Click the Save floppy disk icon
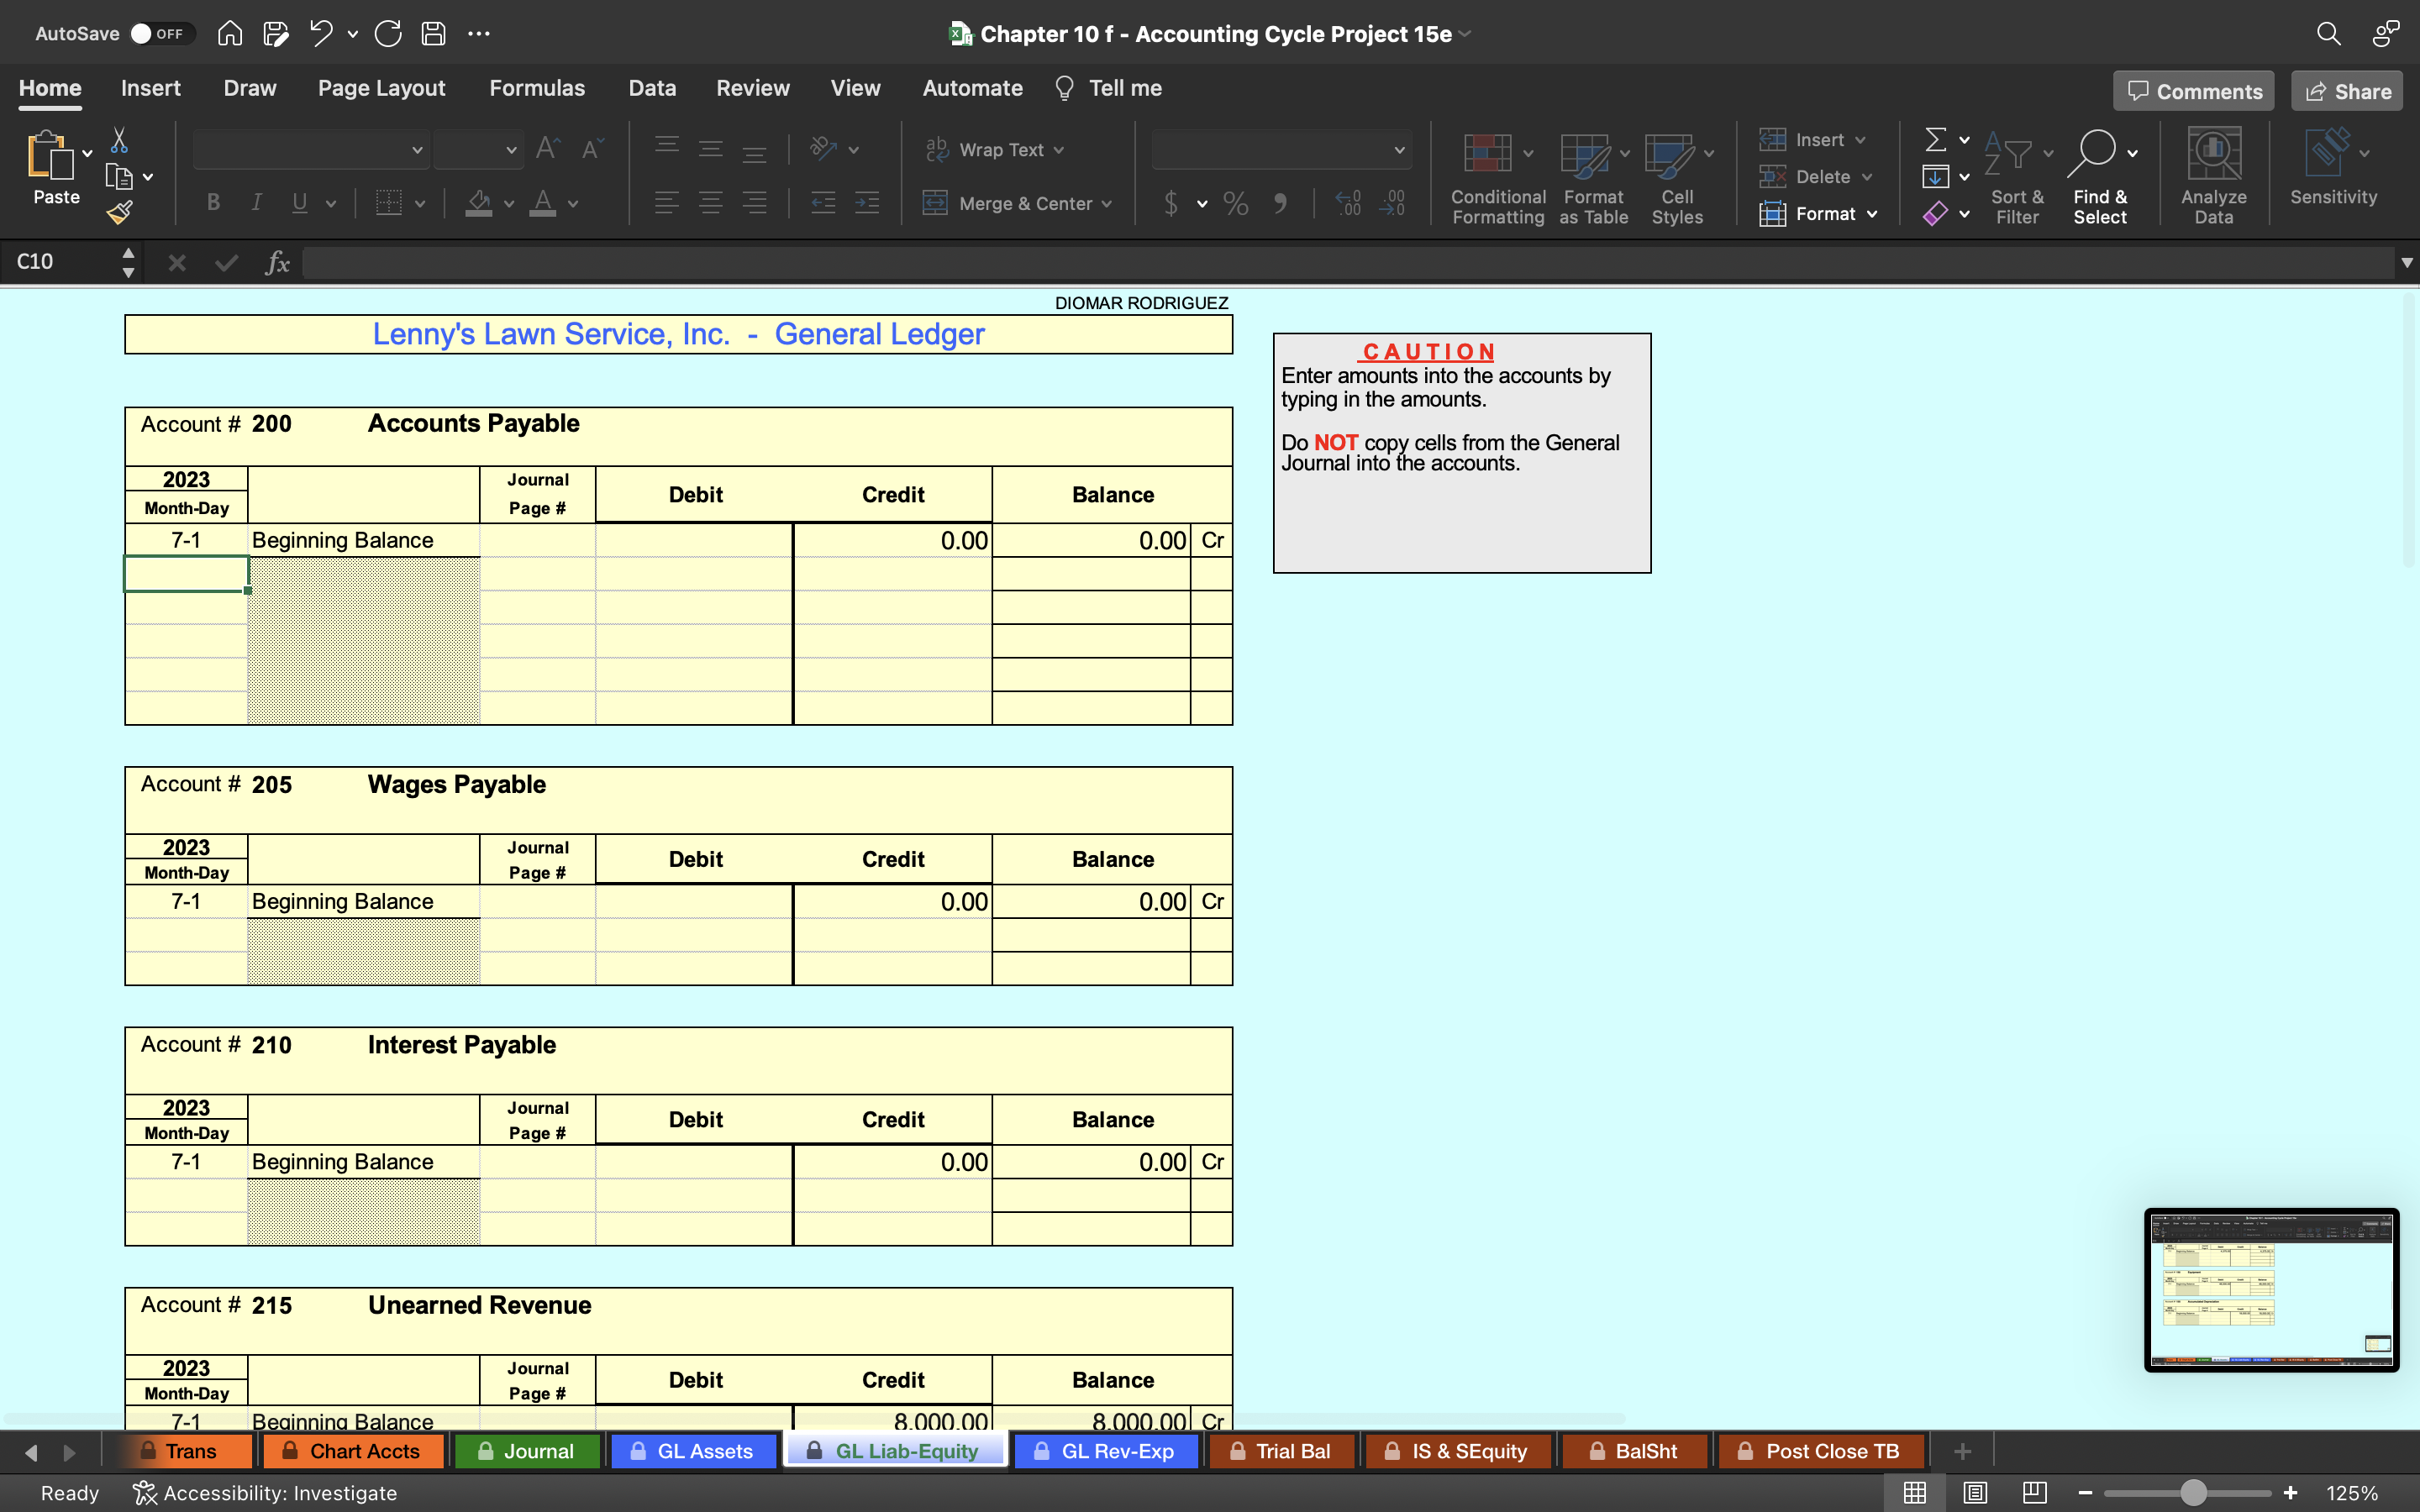Image resolution: width=2420 pixels, height=1512 pixels. click(433, 34)
